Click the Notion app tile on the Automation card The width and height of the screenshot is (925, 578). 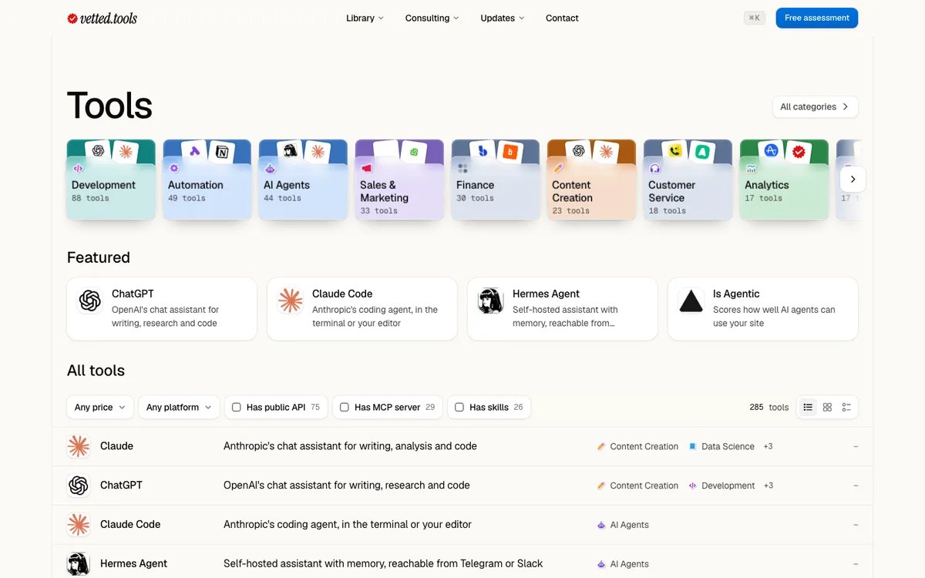tap(223, 152)
